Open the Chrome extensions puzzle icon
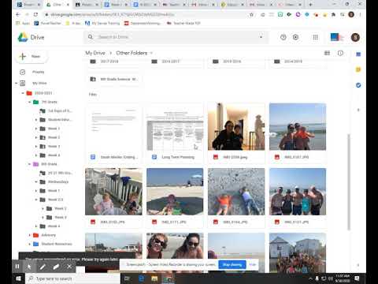 click(333, 14)
